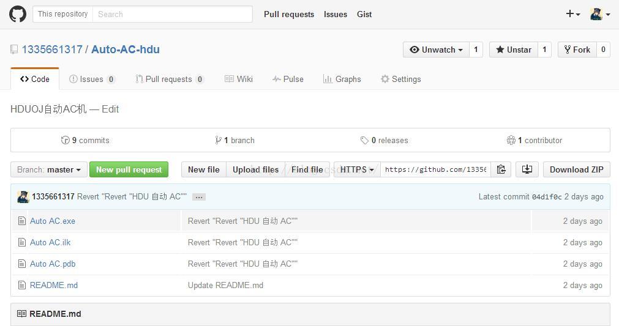Open the create new plus menu

[573, 14]
